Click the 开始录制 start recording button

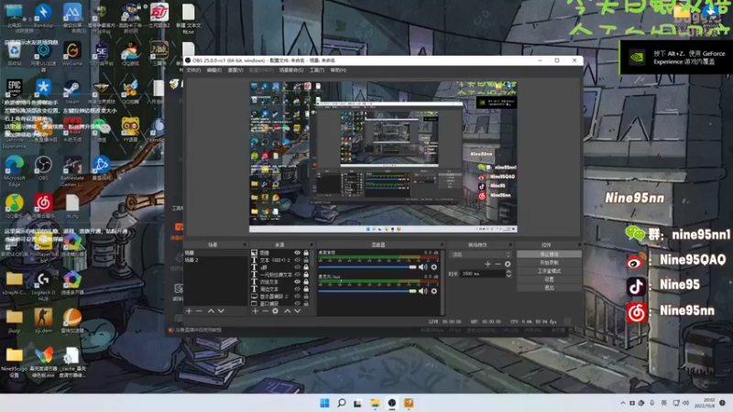tap(549, 263)
